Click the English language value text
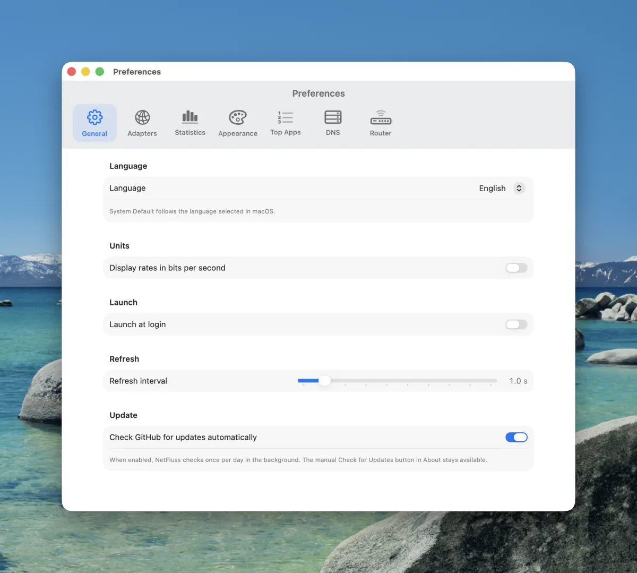This screenshot has height=573, width=637. pos(492,189)
